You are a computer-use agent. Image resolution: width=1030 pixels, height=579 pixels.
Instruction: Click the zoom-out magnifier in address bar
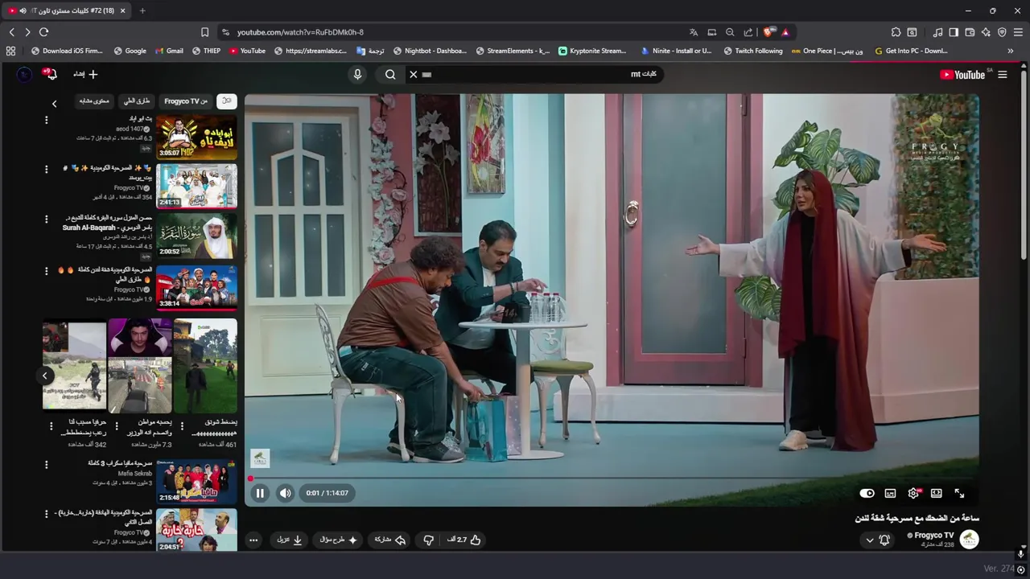730,32
